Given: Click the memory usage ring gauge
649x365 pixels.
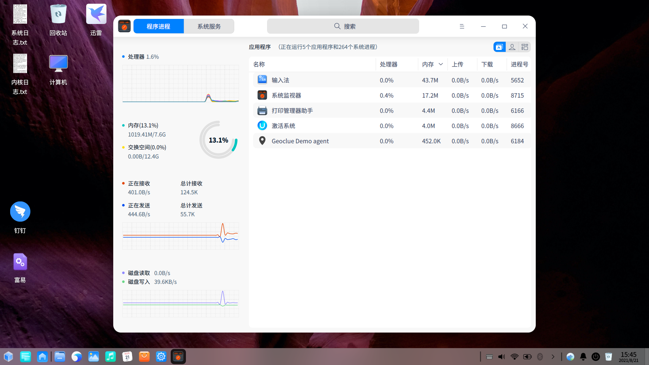Looking at the screenshot, I should click(218, 140).
